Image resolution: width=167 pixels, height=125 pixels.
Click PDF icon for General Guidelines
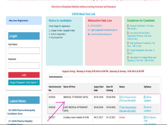[128, 26]
